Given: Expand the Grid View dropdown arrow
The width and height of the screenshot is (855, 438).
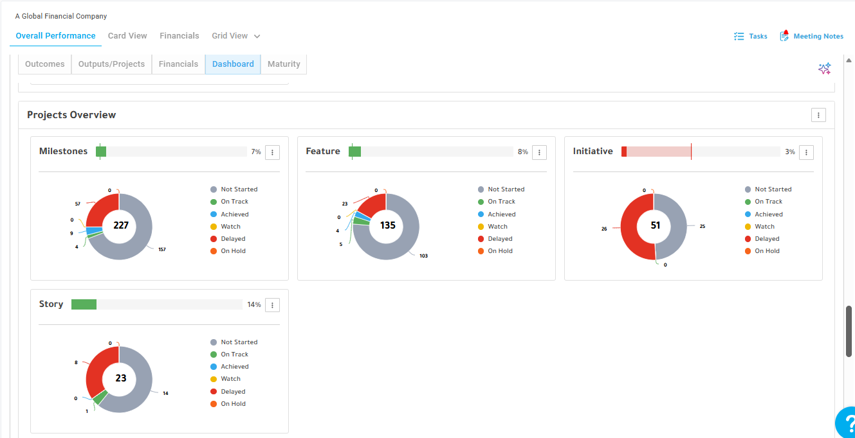Looking at the screenshot, I should coord(257,37).
